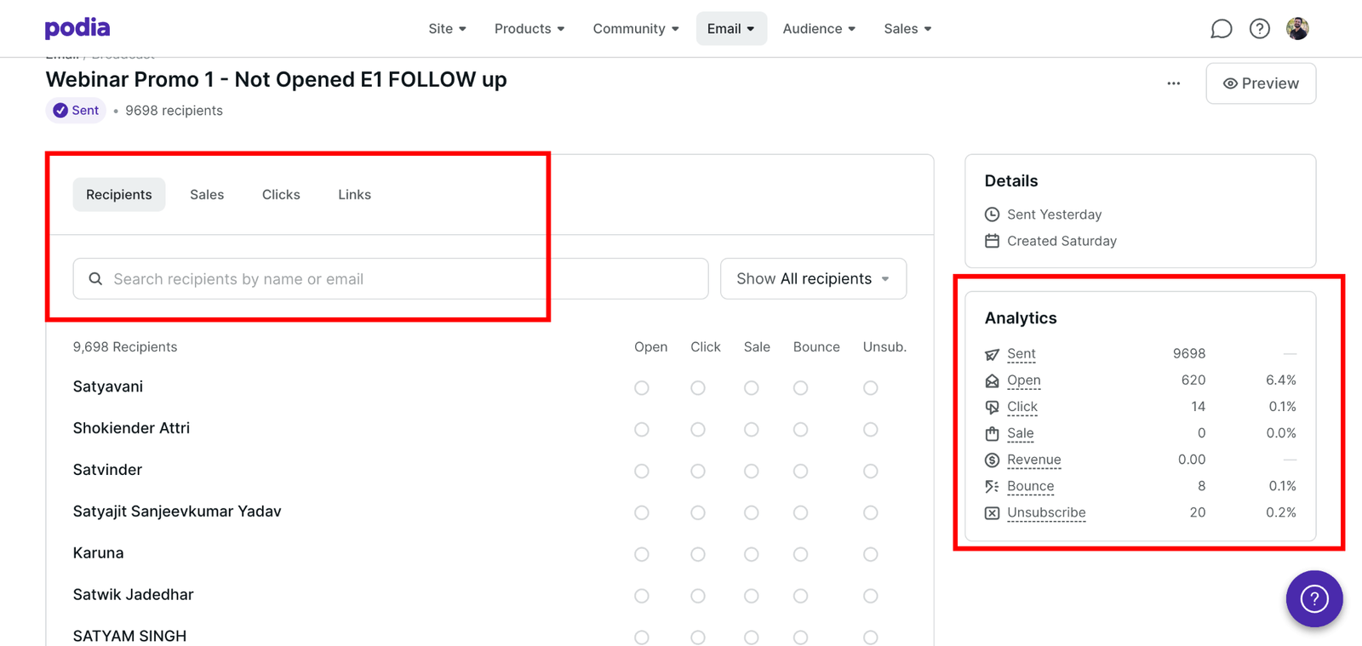
Task: Click recipient name Shokiender Attri
Action: [131, 428]
